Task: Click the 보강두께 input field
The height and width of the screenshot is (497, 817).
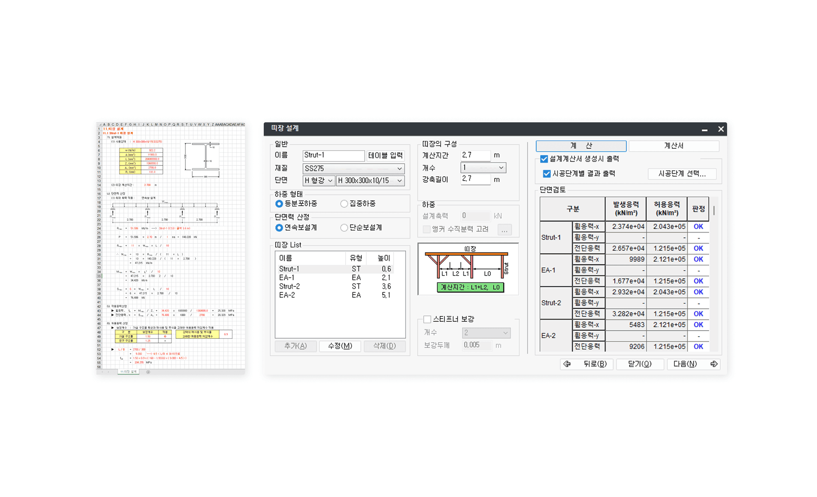Action: (477, 345)
